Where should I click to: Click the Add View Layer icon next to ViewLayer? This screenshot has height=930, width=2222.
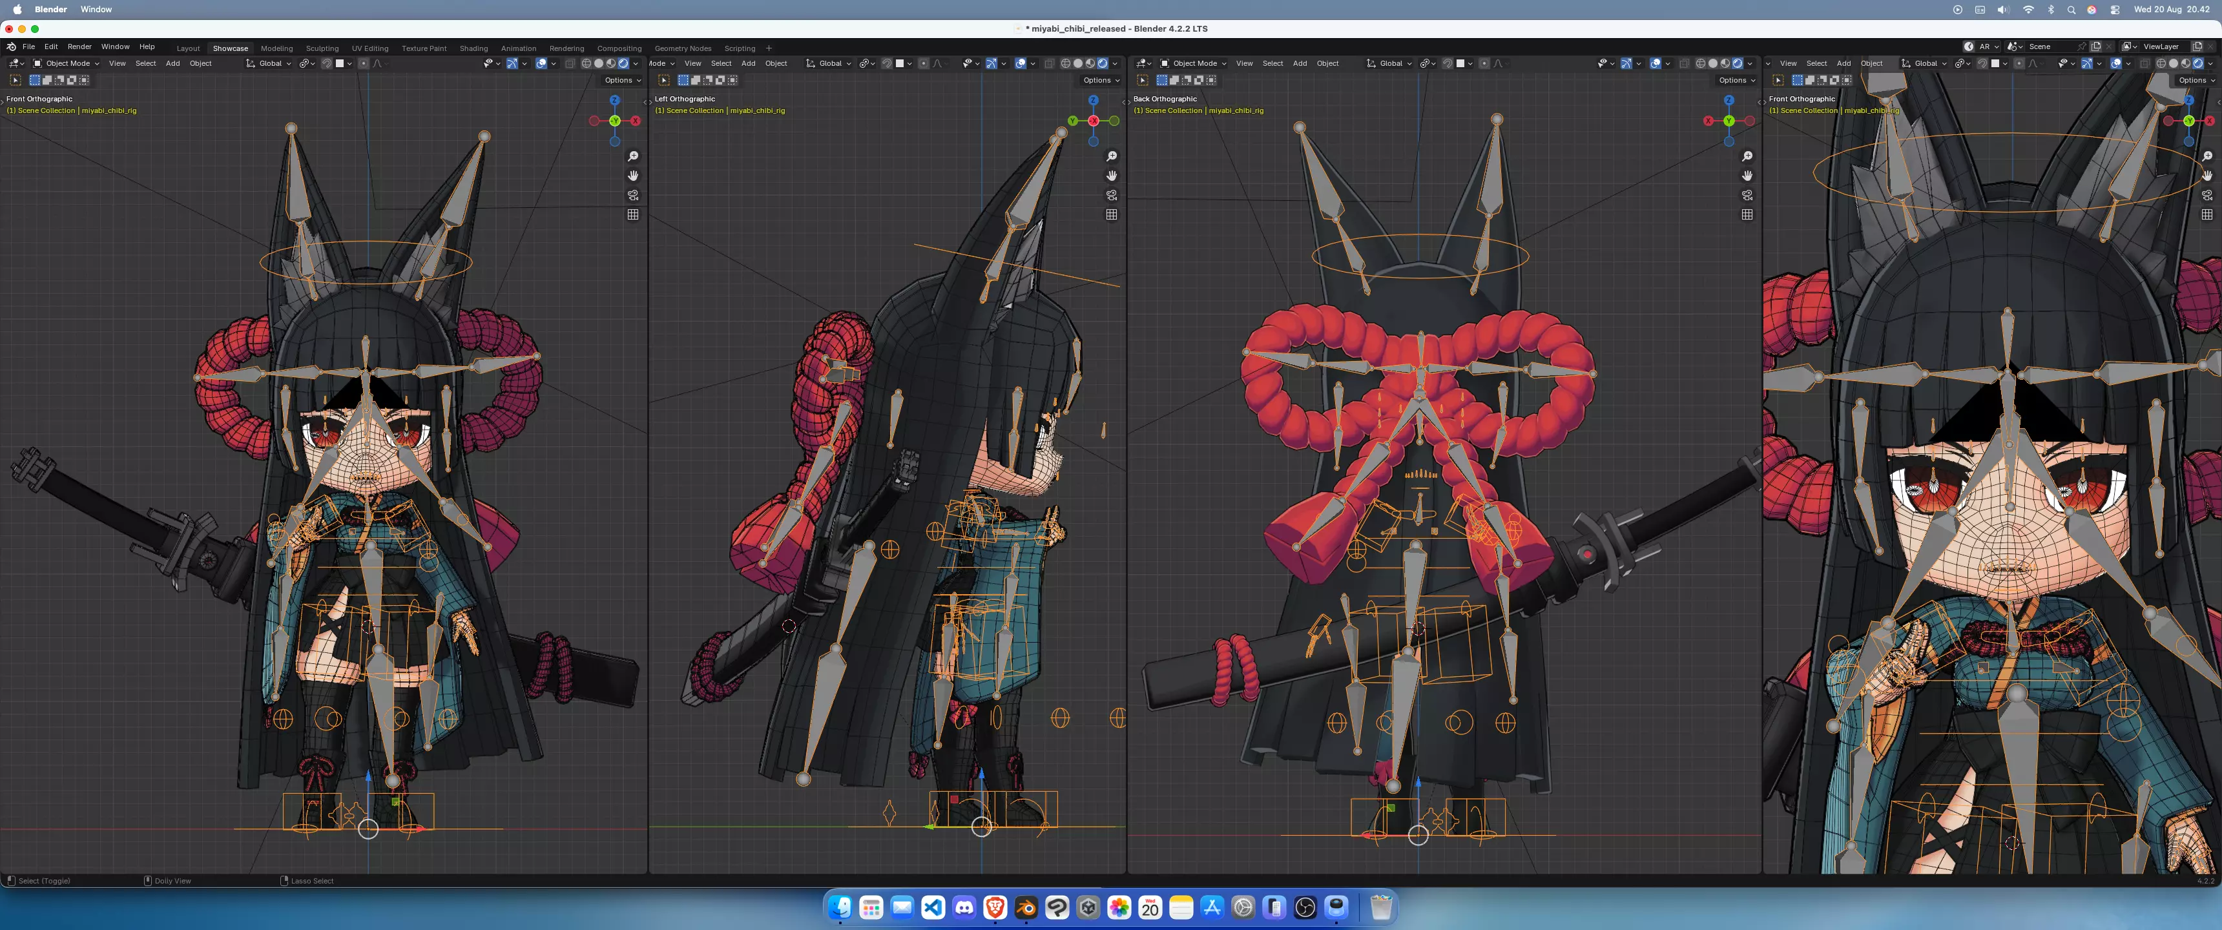2197,46
